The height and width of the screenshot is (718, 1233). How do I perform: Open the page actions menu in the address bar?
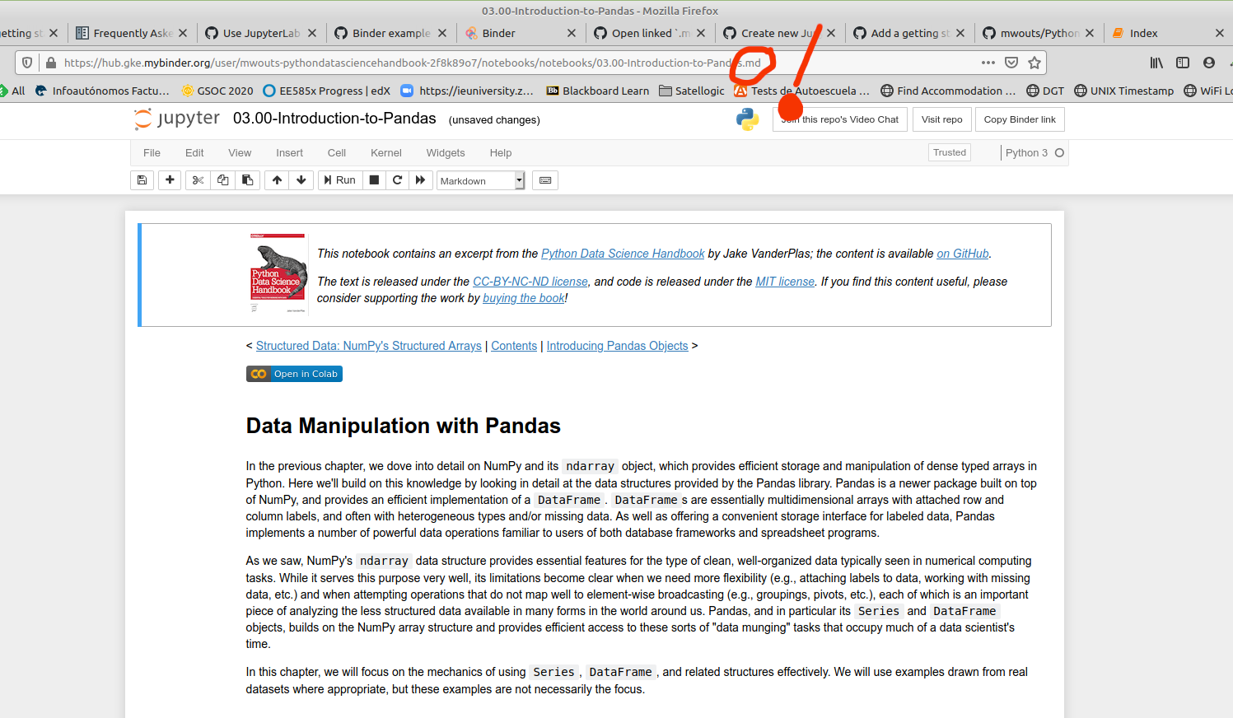click(988, 62)
